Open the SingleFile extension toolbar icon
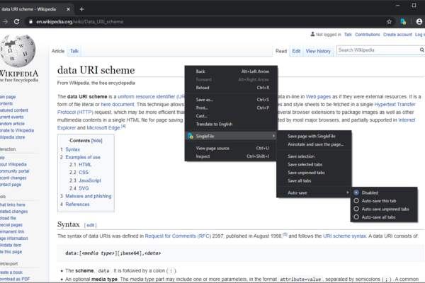Screen dimensions: 425x283 pos(403,22)
